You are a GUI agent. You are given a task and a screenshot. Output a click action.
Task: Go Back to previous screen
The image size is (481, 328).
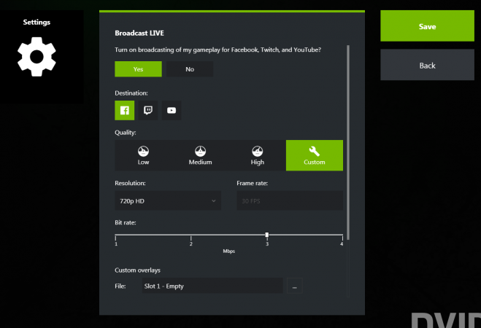[x=427, y=65]
